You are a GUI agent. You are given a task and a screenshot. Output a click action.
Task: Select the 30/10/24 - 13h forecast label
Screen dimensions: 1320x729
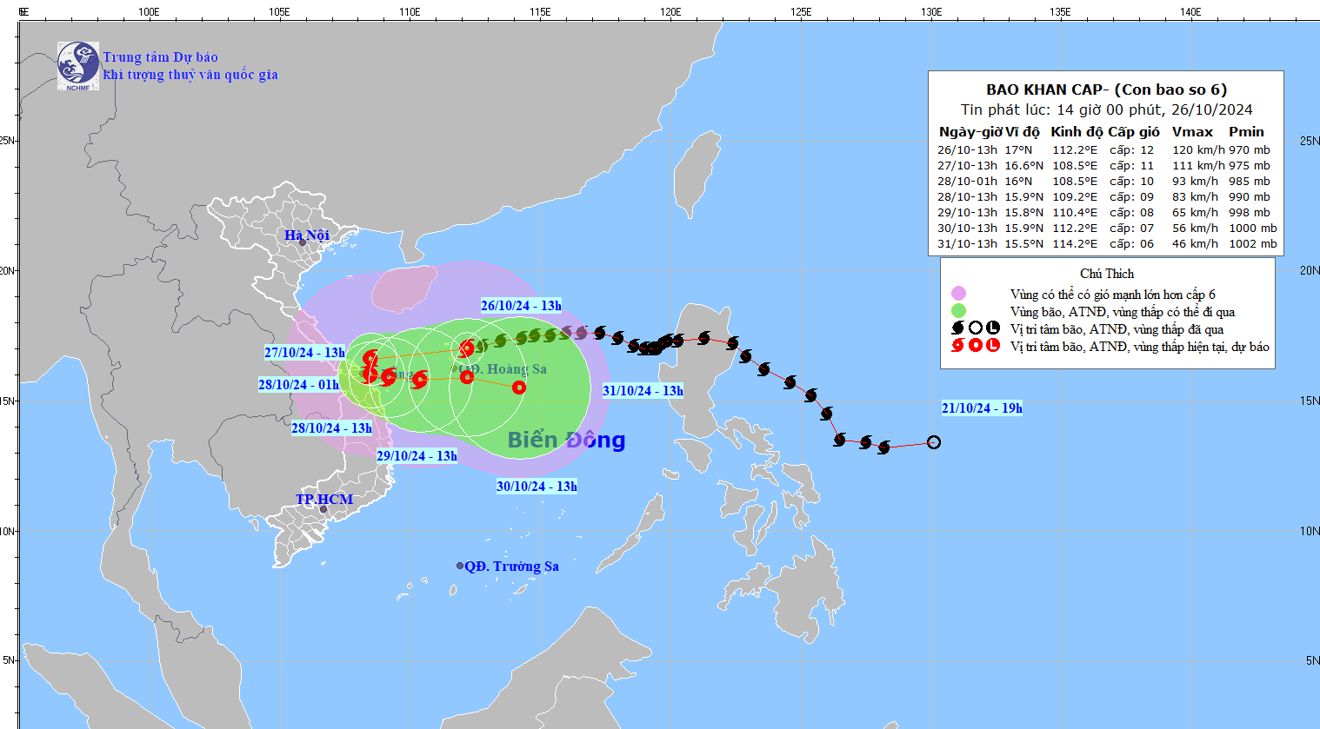click(x=537, y=487)
